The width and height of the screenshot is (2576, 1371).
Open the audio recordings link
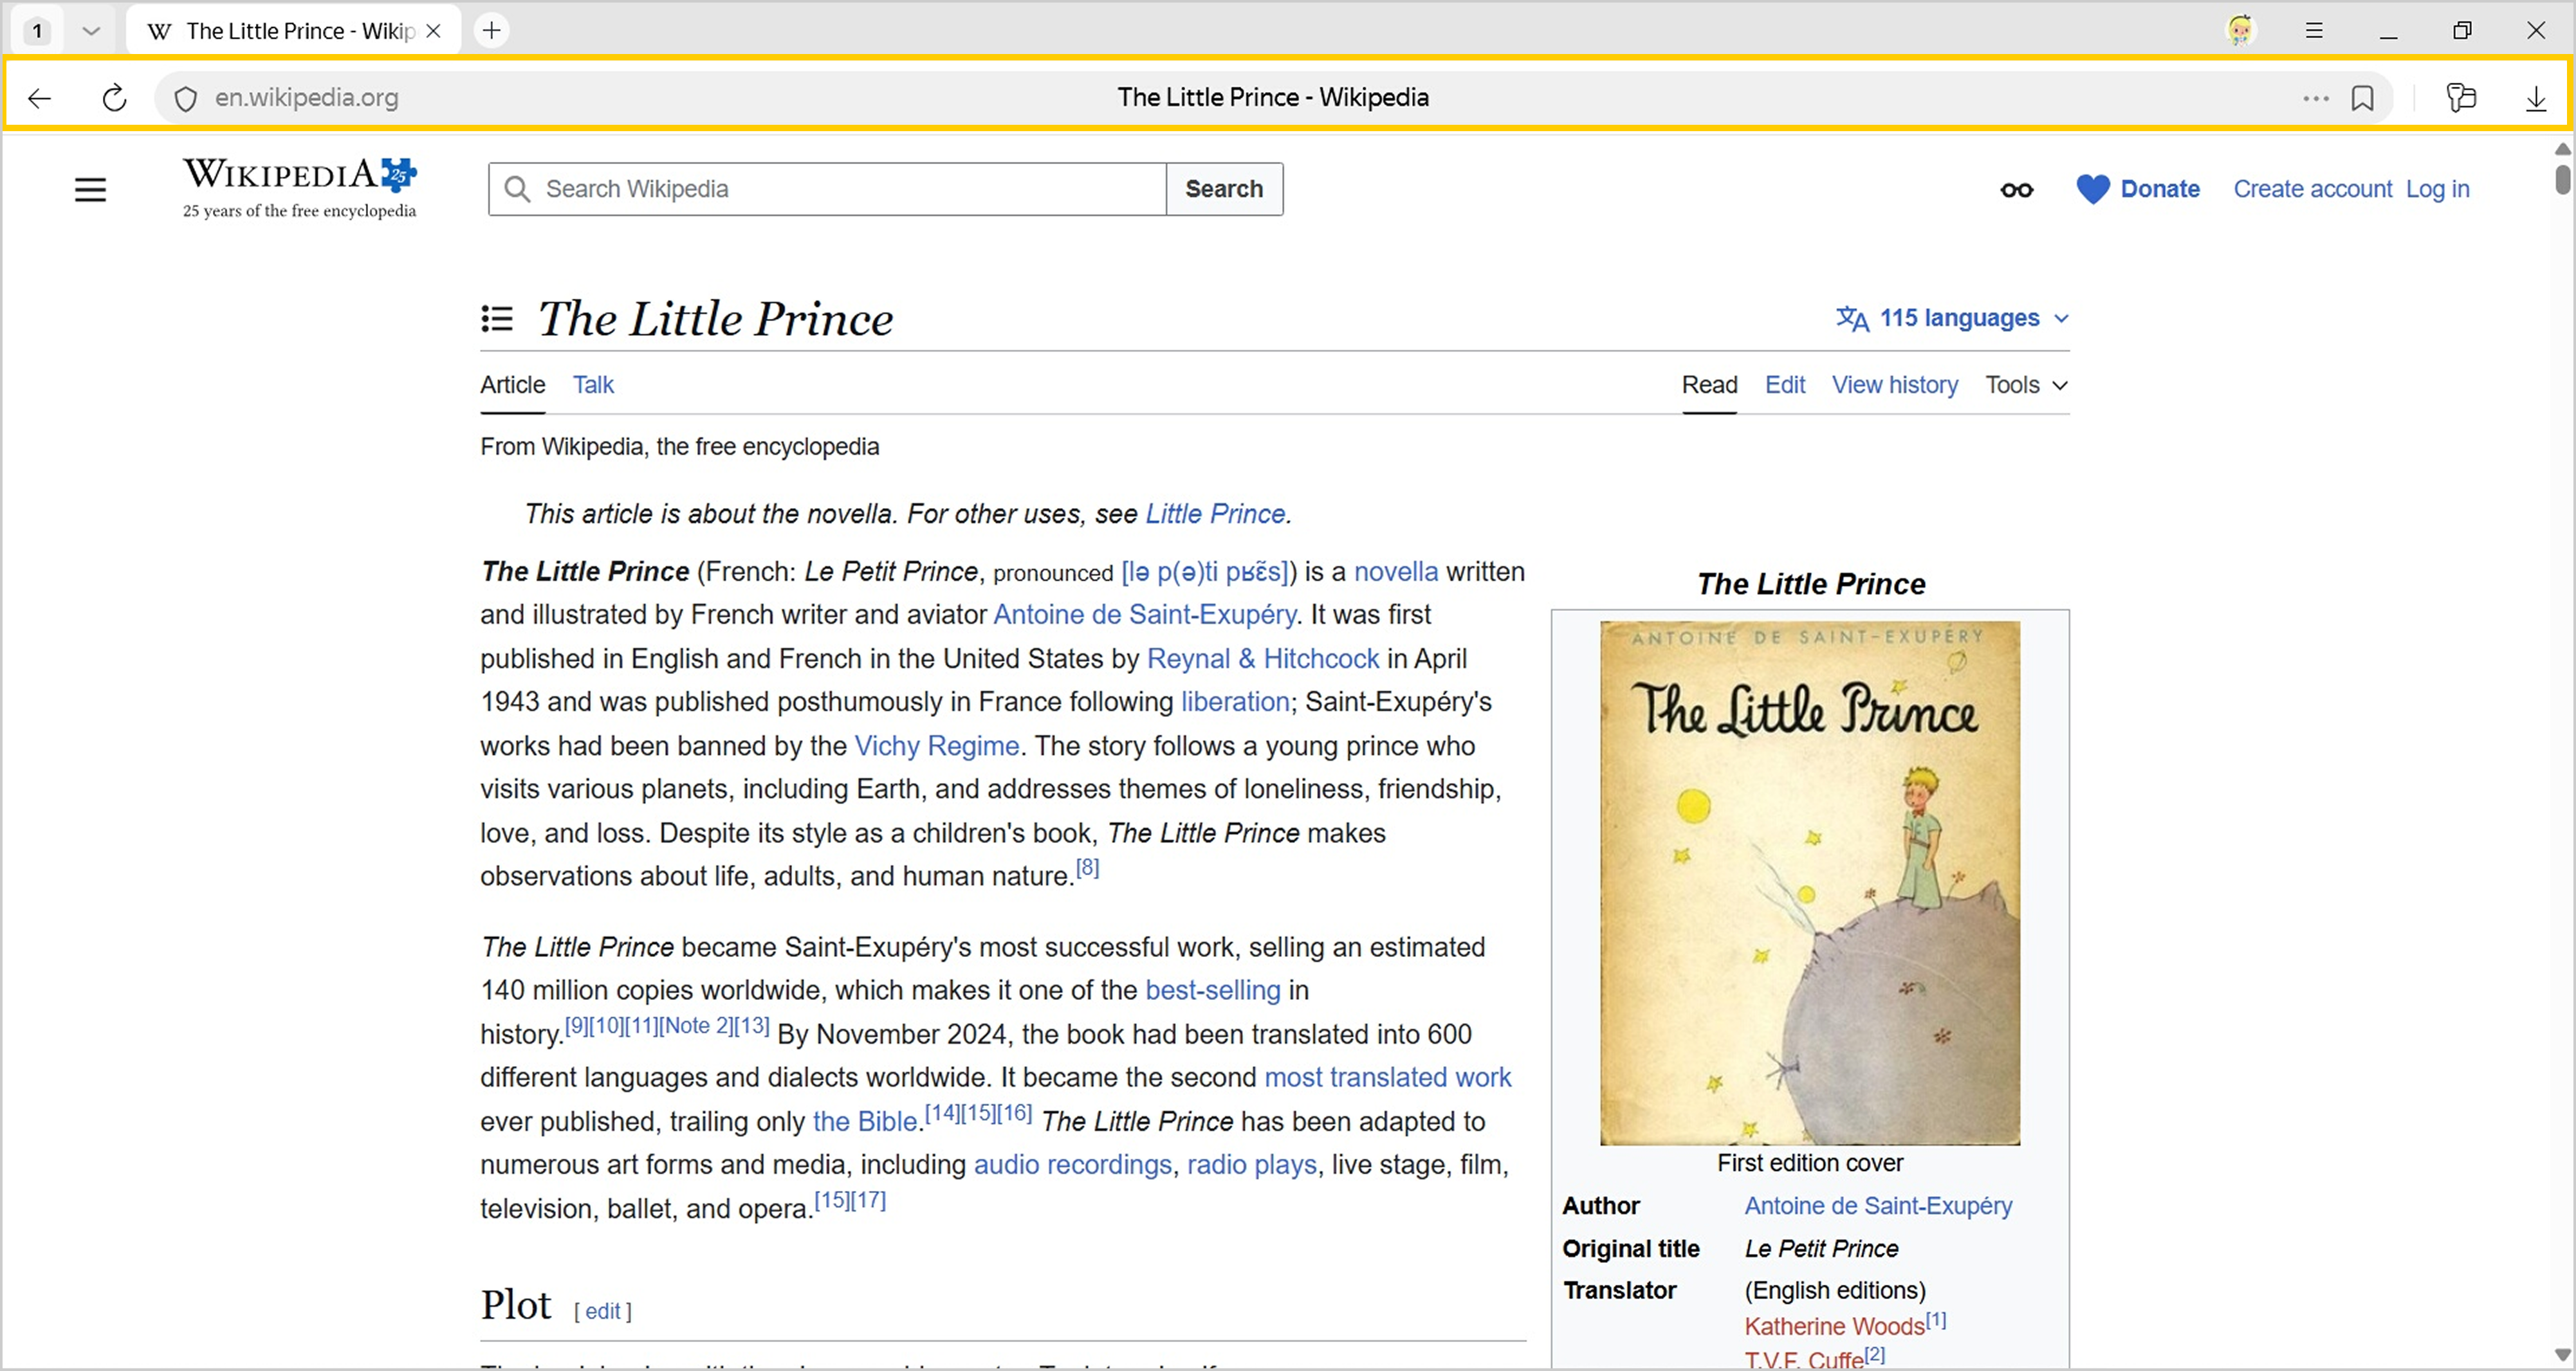(1073, 1165)
